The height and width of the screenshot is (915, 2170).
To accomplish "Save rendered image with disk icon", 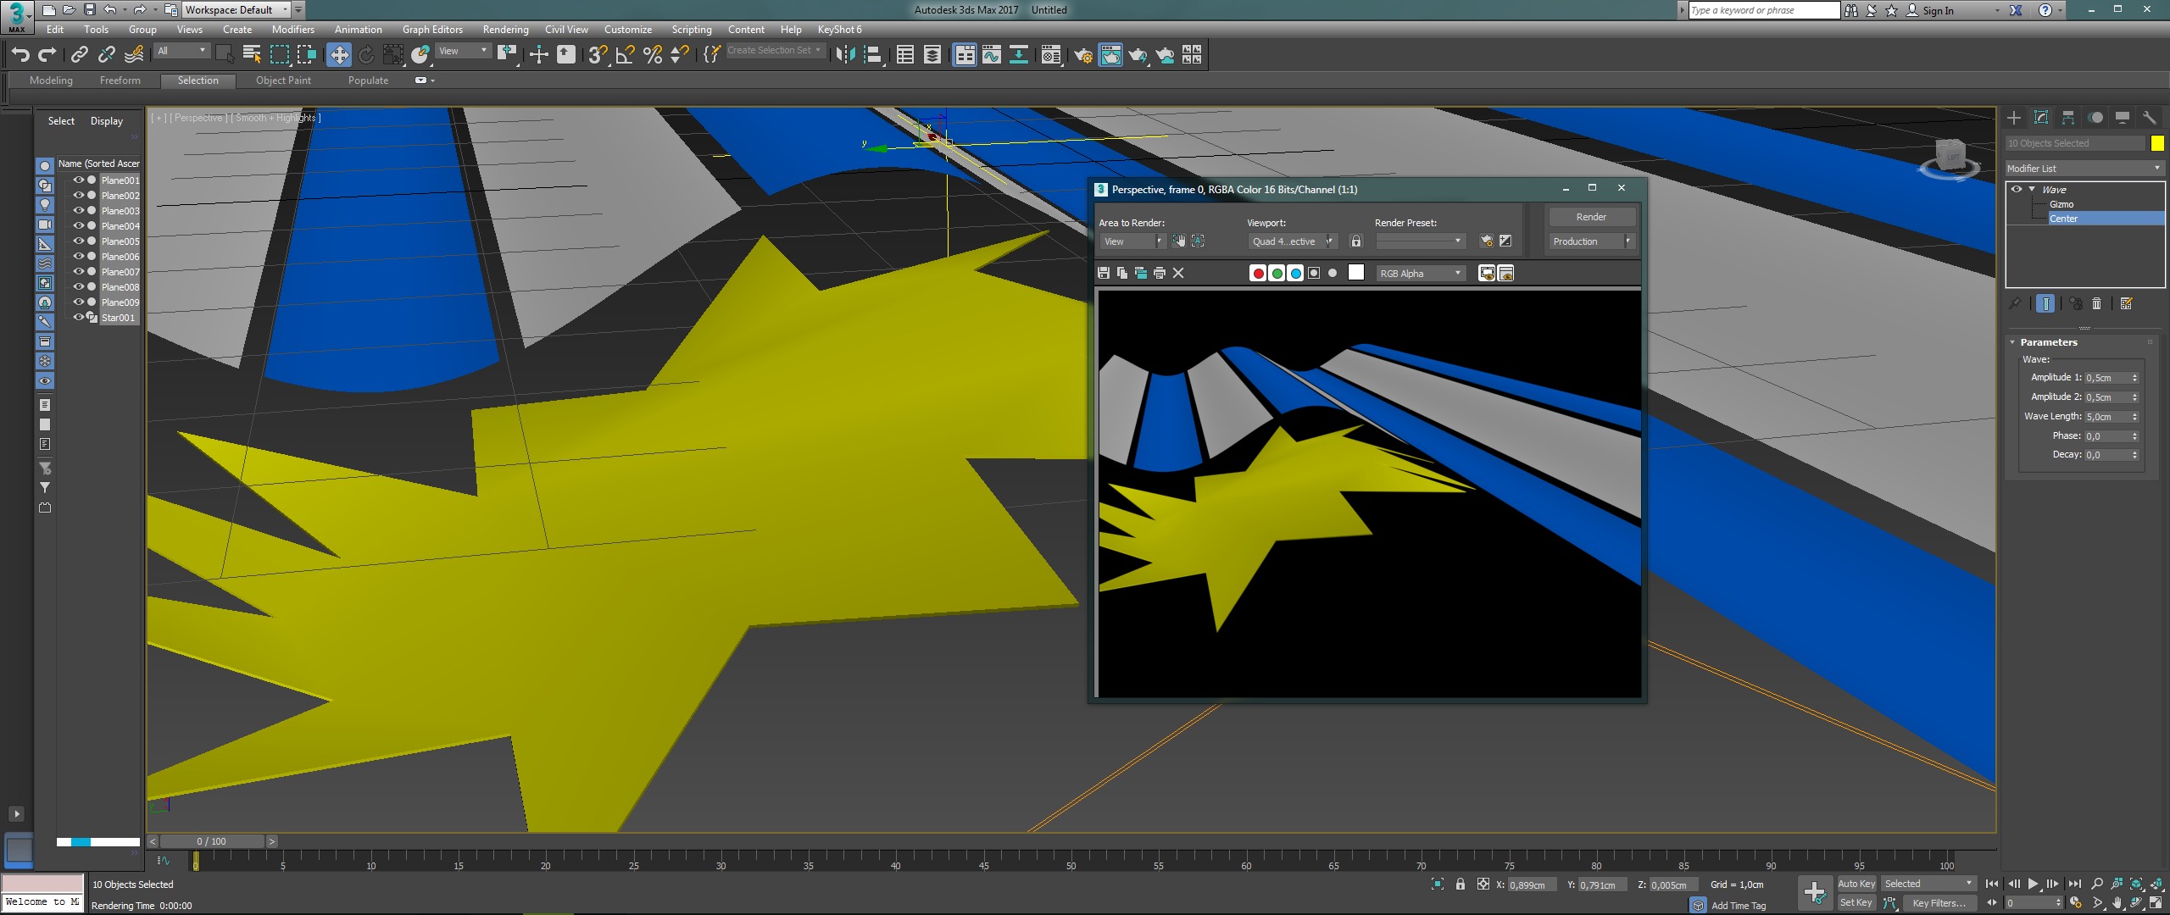I will 1104,273.
